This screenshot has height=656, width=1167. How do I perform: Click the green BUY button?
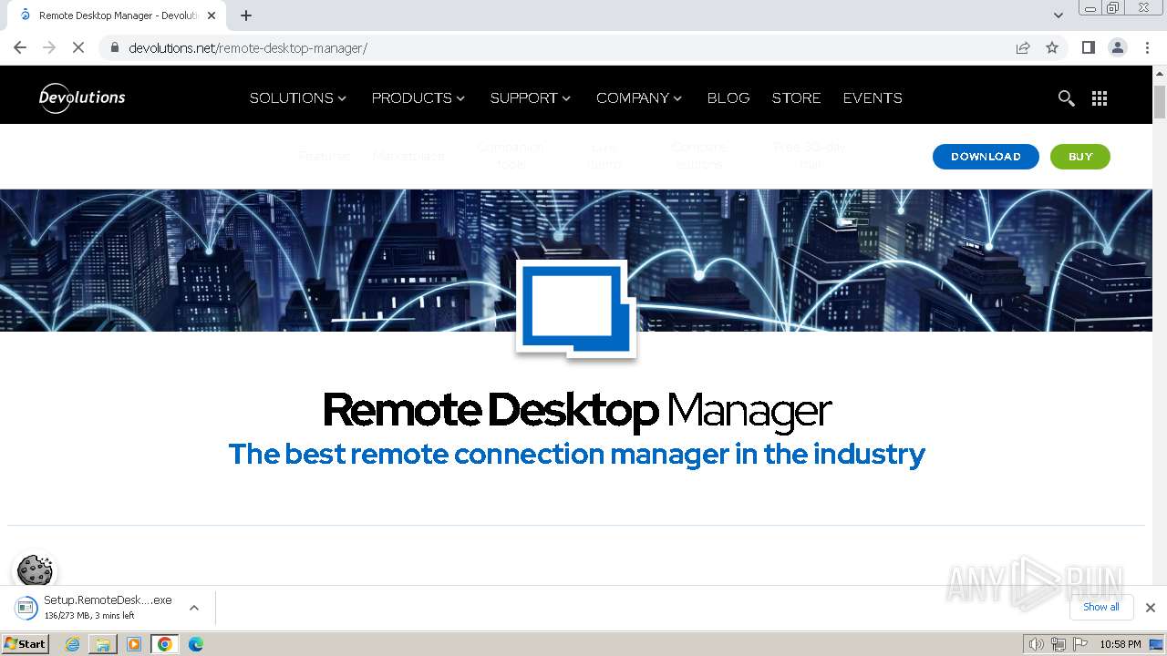[x=1080, y=157]
